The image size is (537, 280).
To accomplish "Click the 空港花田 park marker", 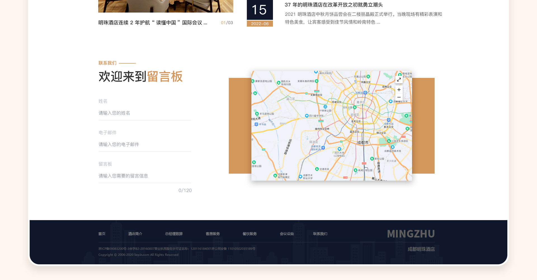I will click(x=317, y=169).
